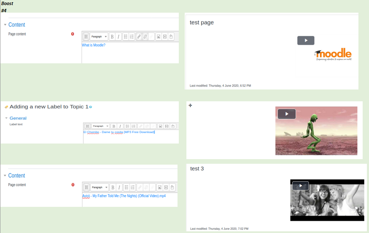Click required icon beside bottom Page content
This screenshot has width=369, height=233.
tap(73, 185)
